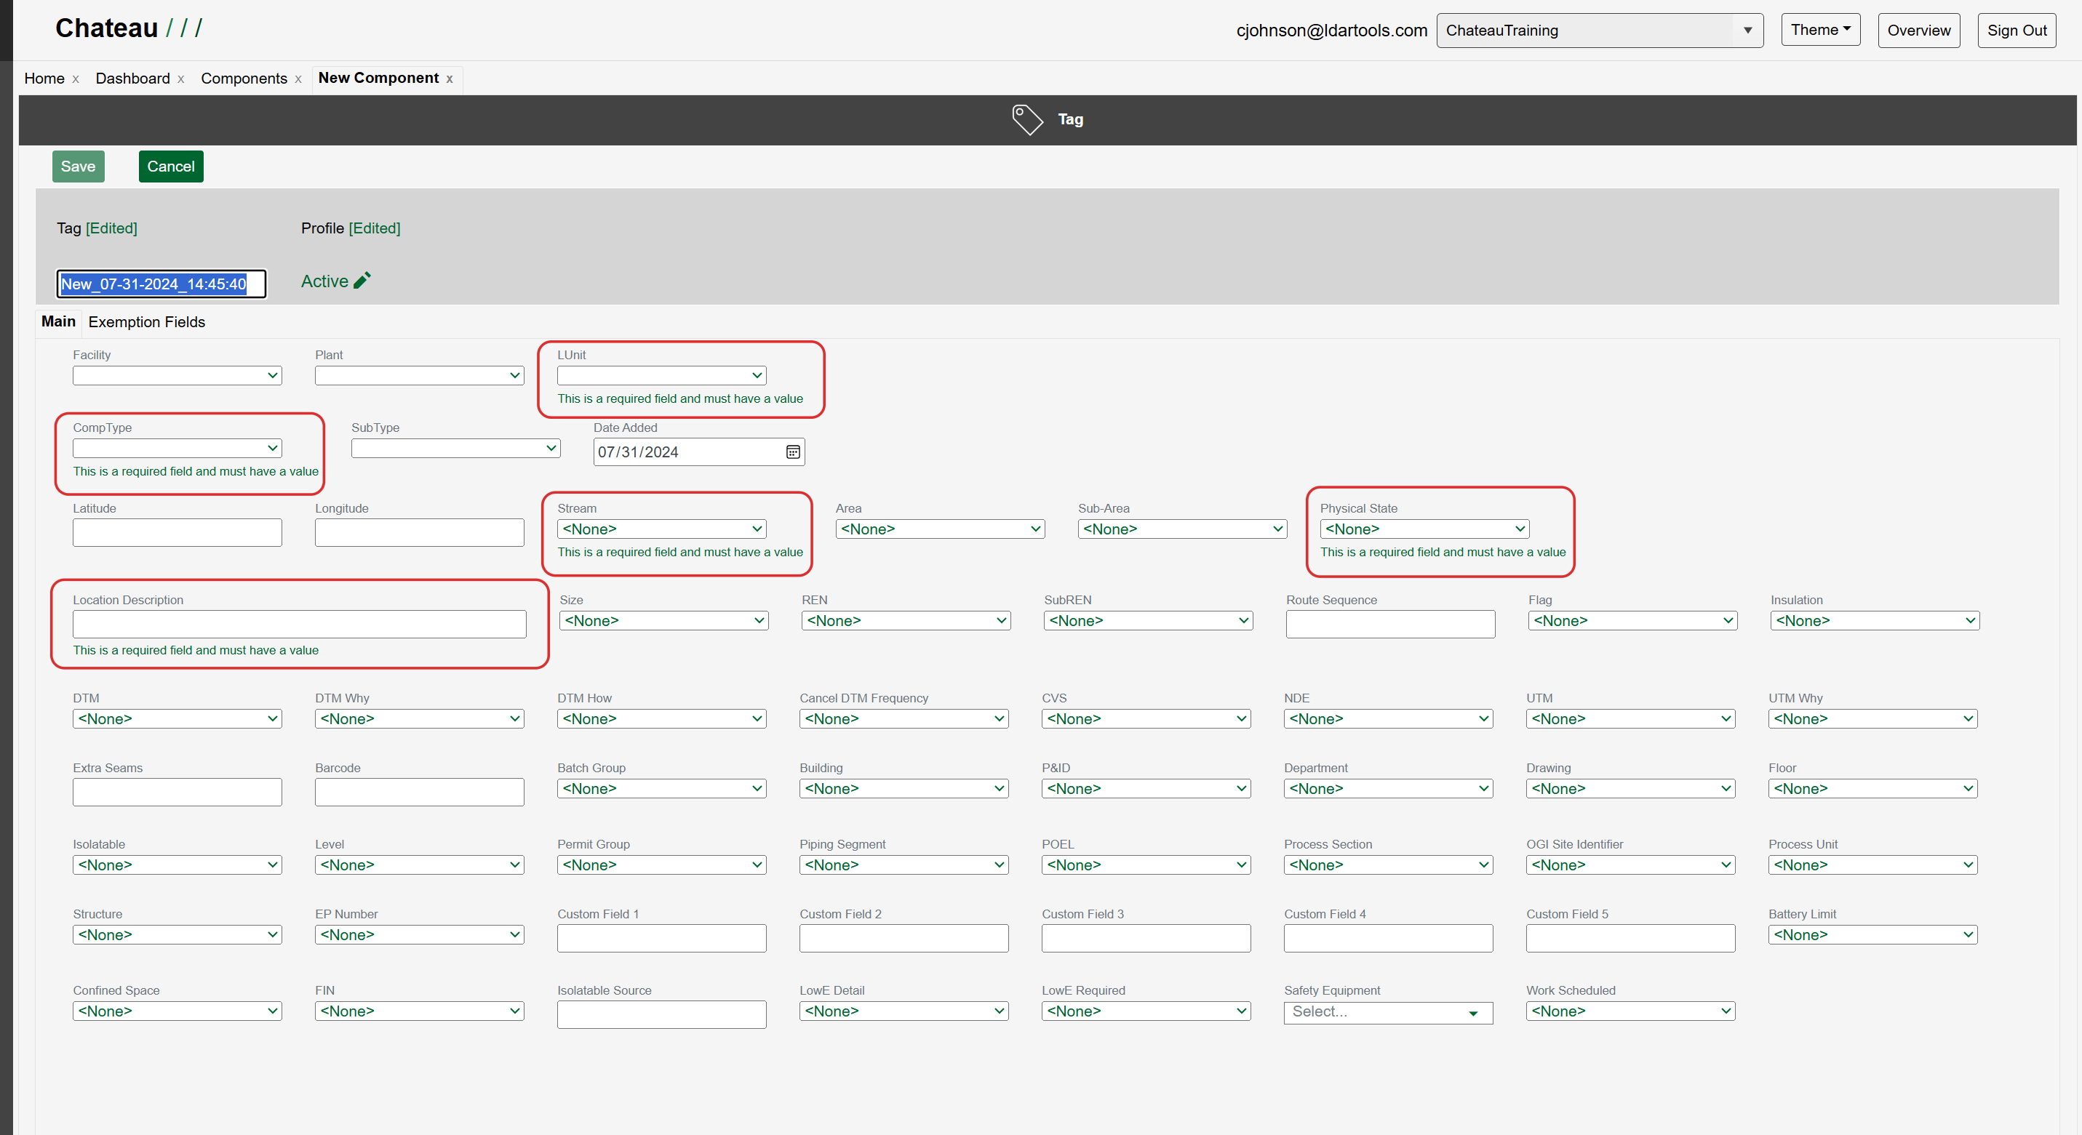Click the Longitude input field
Image resolution: width=2082 pixels, height=1135 pixels.
(420, 532)
